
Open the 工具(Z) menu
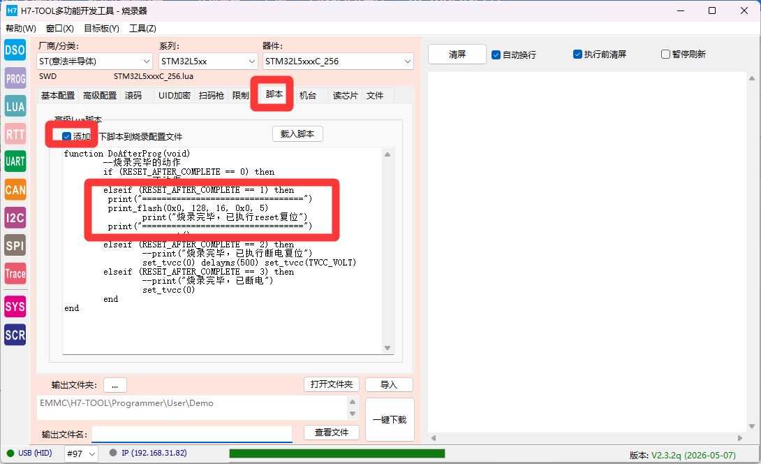point(142,28)
